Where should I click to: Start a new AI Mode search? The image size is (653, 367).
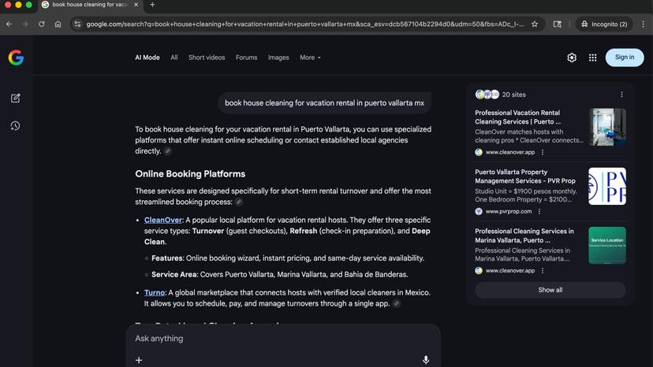coord(15,98)
